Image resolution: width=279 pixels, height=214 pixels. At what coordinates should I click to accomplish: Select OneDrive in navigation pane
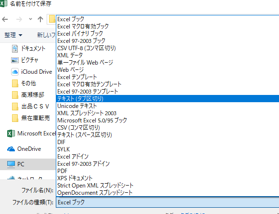click(29, 149)
